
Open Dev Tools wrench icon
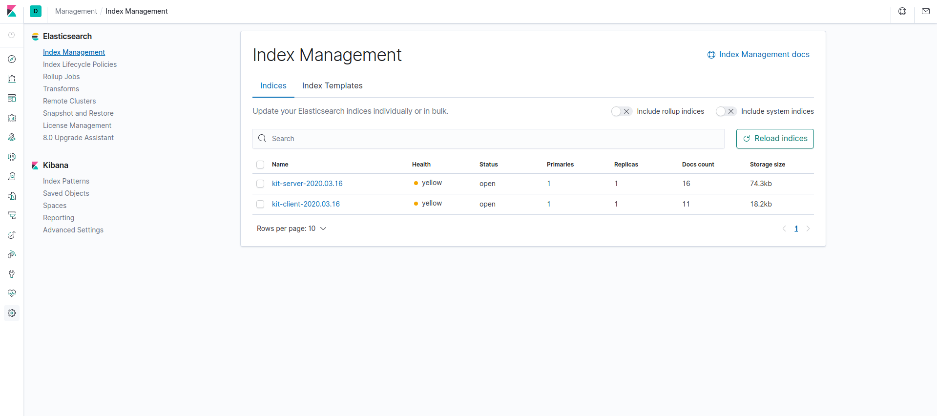[x=12, y=274]
